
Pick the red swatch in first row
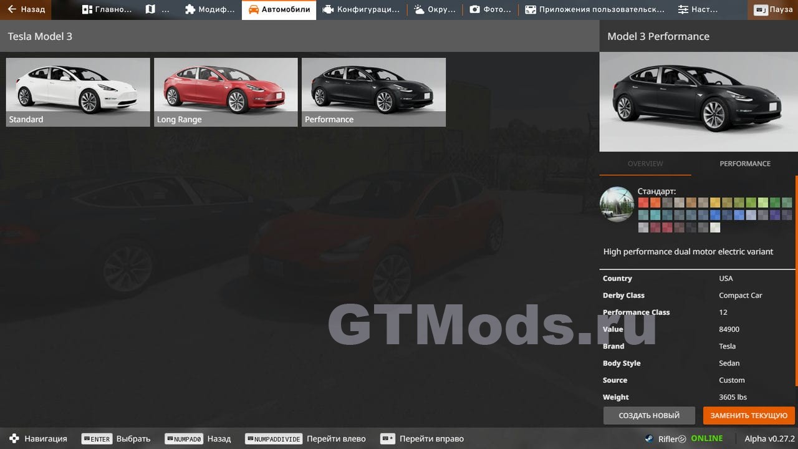click(x=643, y=202)
